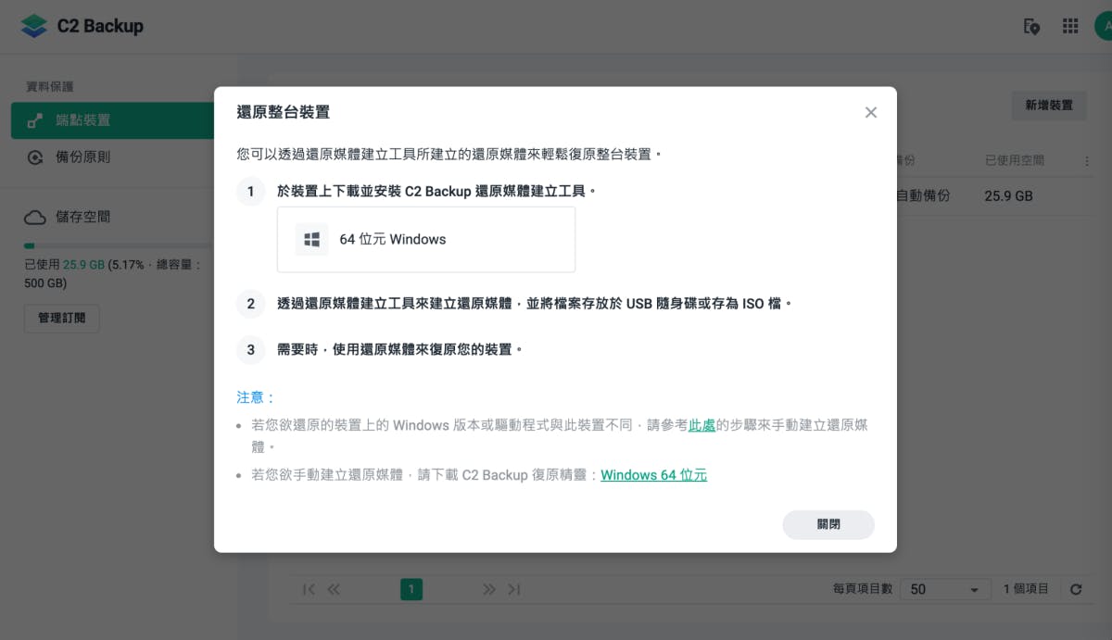Open the user account avatar
Image resolution: width=1112 pixels, height=640 pixels.
click(x=1103, y=26)
